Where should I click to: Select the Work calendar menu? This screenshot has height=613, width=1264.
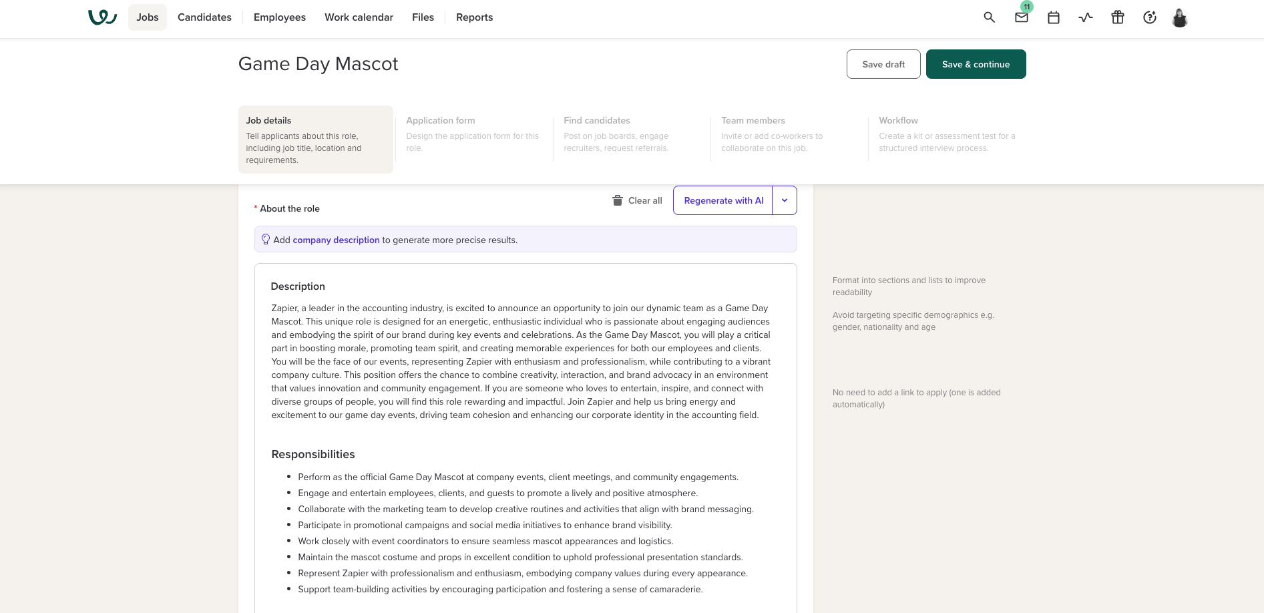point(359,17)
